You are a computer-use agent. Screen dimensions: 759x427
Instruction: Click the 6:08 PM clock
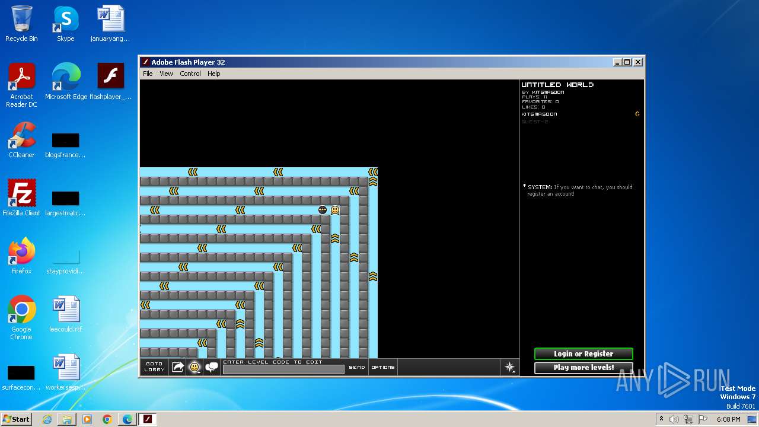click(728, 419)
